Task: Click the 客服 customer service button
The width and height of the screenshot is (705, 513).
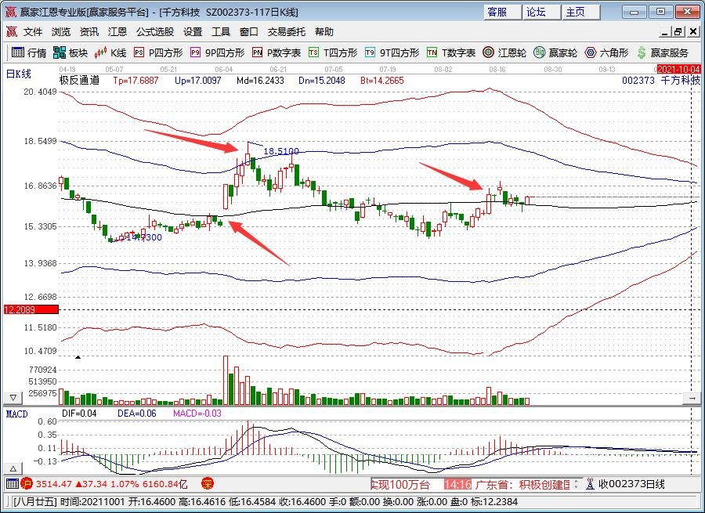Action: pos(503,12)
